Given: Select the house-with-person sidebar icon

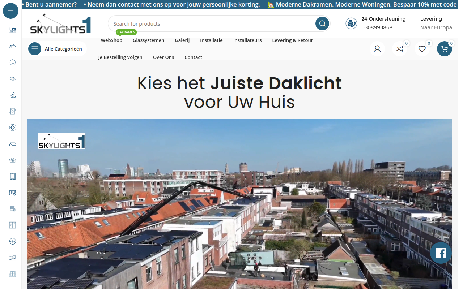Looking at the screenshot, I should [x=13, y=160].
